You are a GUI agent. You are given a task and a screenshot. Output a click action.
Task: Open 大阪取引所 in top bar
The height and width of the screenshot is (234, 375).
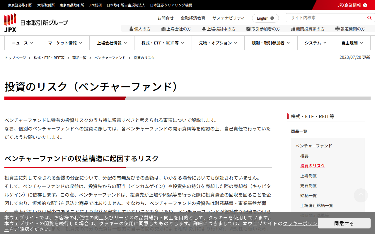tap(46, 5)
